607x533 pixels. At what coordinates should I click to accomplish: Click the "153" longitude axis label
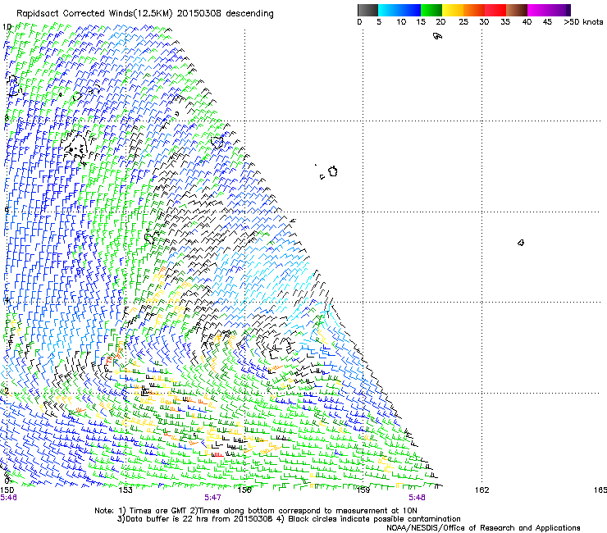[126, 490]
